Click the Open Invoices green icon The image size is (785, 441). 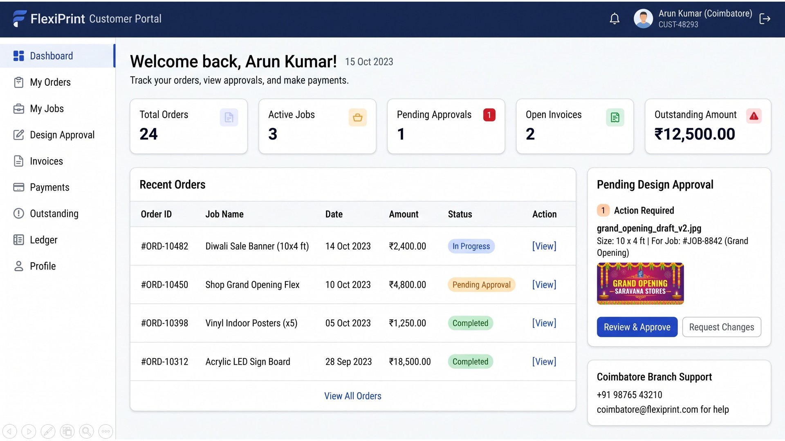pos(615,118)
